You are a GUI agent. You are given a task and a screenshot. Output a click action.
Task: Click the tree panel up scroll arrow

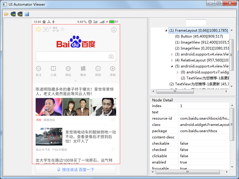pos(232,30)
